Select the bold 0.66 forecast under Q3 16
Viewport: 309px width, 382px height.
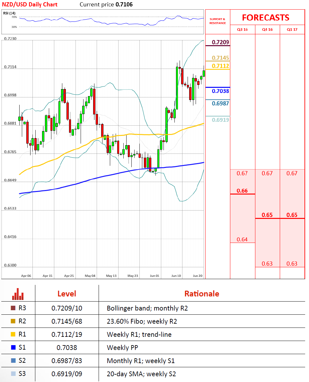coord(242,191)
